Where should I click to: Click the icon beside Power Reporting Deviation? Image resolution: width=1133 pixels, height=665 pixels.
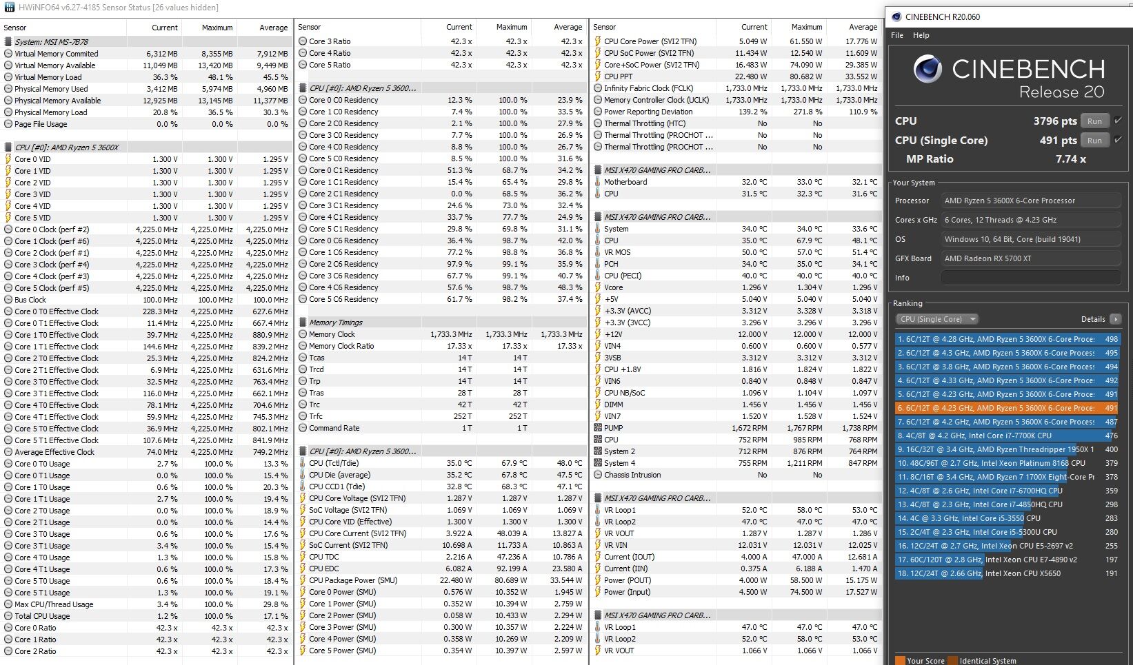click(598, 112)
